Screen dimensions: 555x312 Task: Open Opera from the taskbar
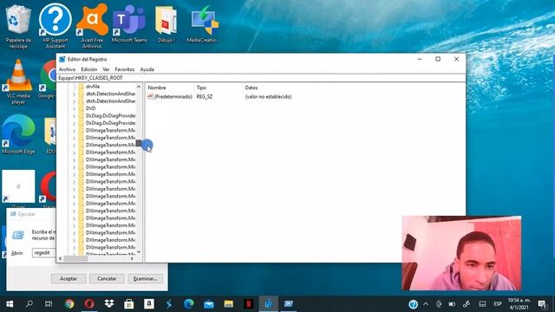(x=89, y=304)
